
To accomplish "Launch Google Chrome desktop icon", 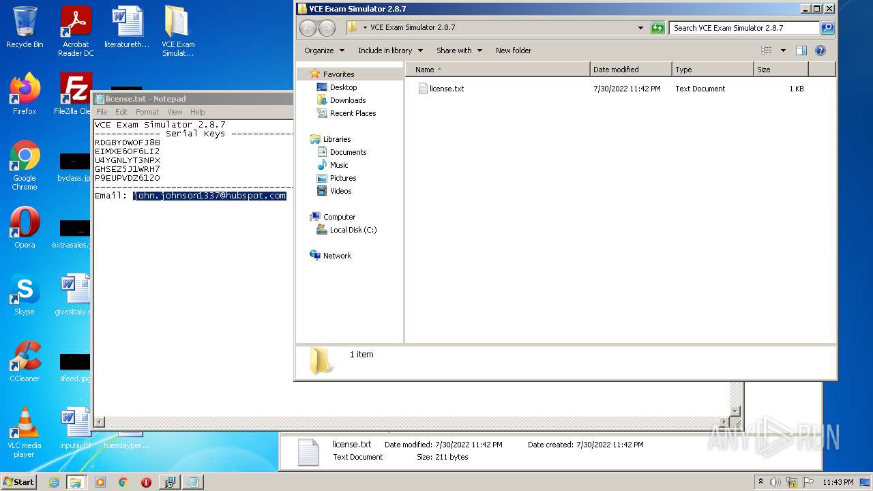I will 25,165.
